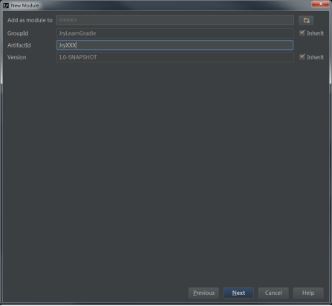
Task: Focus the ArtifactId field JryXXX
Action: pyautogui.click(x=175, y=45)
